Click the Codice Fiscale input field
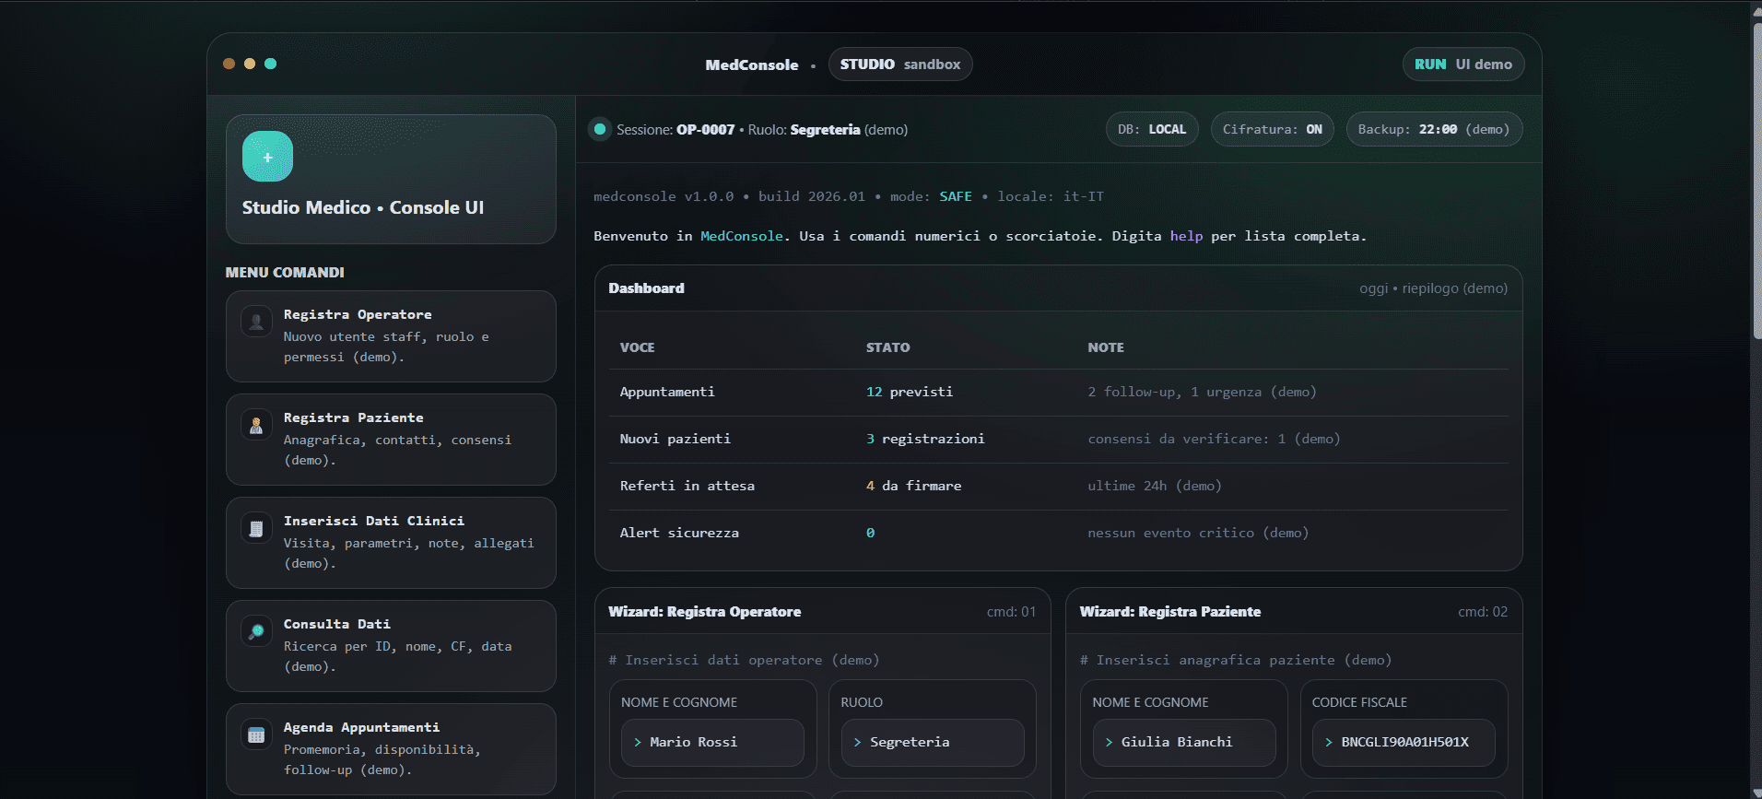 [1403, 743]
